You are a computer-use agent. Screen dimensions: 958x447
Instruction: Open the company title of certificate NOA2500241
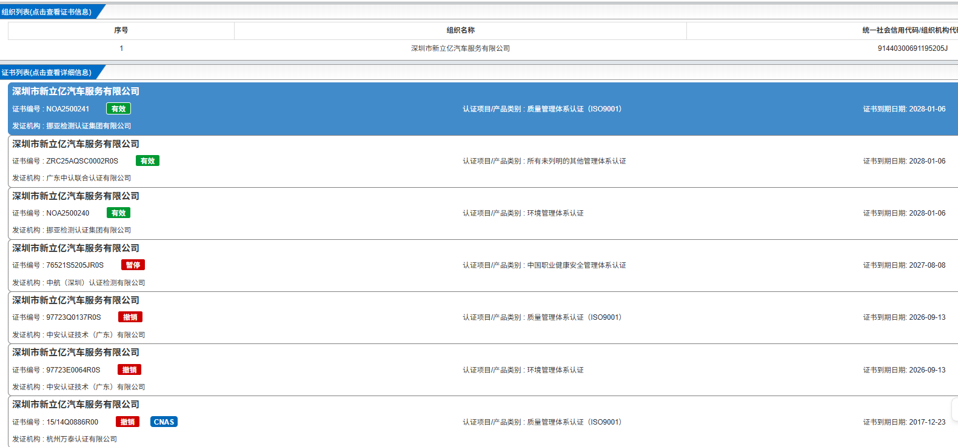point(76,91)
